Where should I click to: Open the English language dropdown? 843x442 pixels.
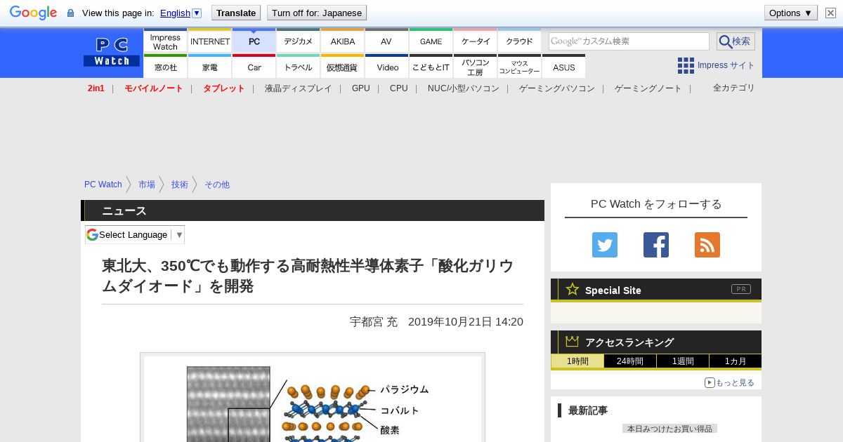click(x=181, y=13)
